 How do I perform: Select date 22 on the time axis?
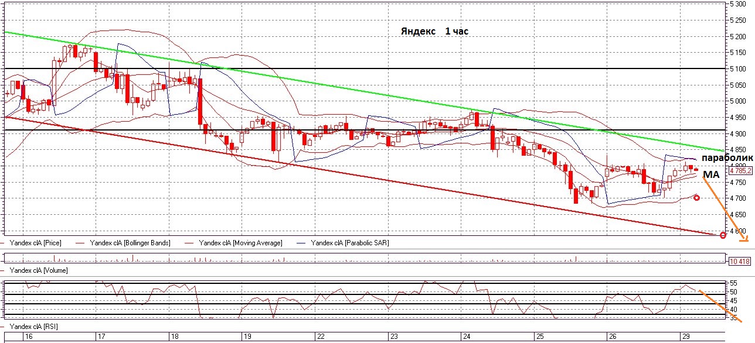(x=320, y=337)
